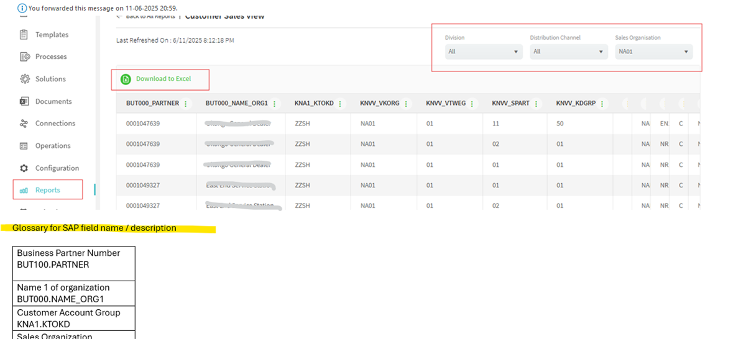746x339 pixels.
Task: Expand the Division dropdown
Action: coord(484,52)
